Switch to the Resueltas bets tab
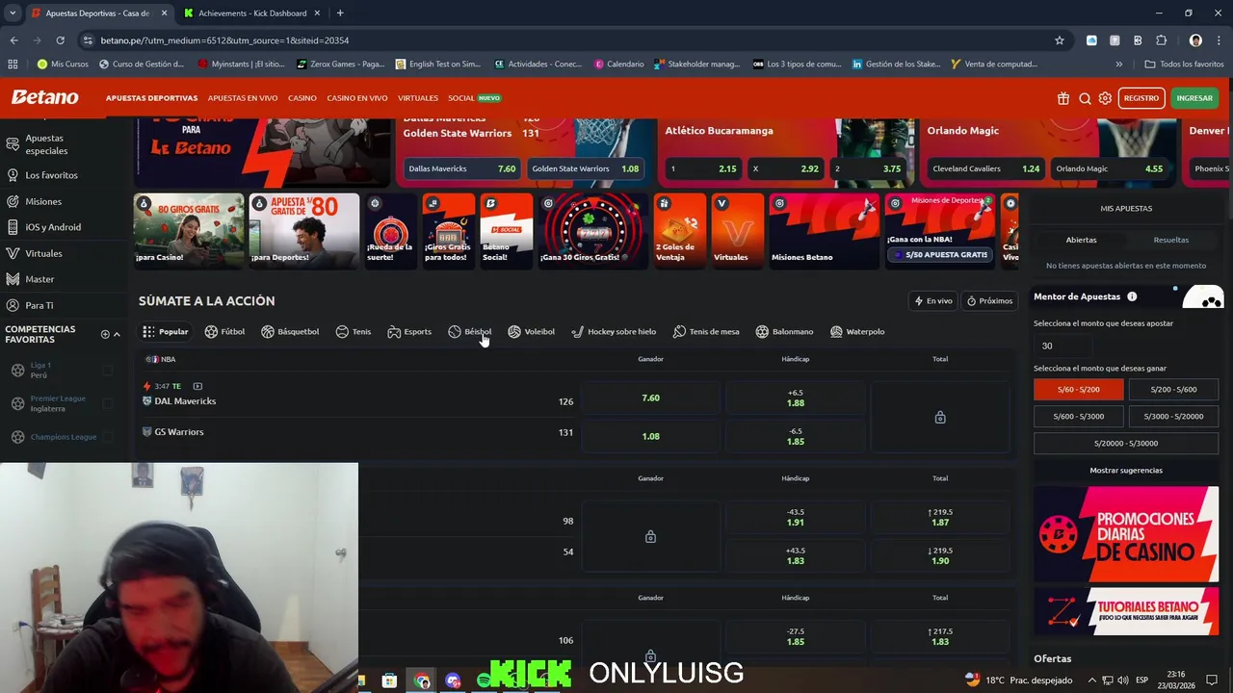Viewport: 1233px width, 693px height. pyautogui.click(x=1171, y=240)
